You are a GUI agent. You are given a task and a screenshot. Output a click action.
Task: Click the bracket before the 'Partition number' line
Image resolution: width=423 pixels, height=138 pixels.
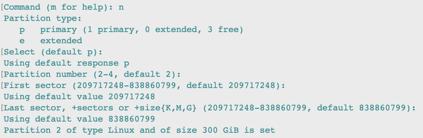pyautogui.click(x=2, y=74)
